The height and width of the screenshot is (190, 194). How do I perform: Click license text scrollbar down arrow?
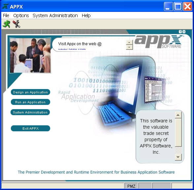[x=178, y=157]
